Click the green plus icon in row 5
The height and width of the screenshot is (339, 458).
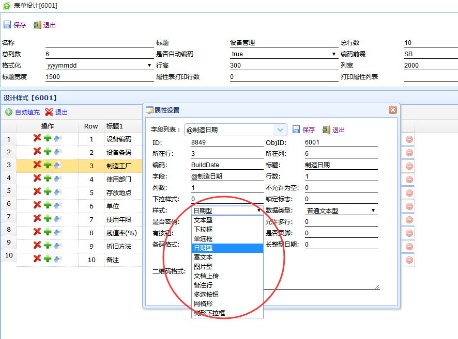[47, 192]
